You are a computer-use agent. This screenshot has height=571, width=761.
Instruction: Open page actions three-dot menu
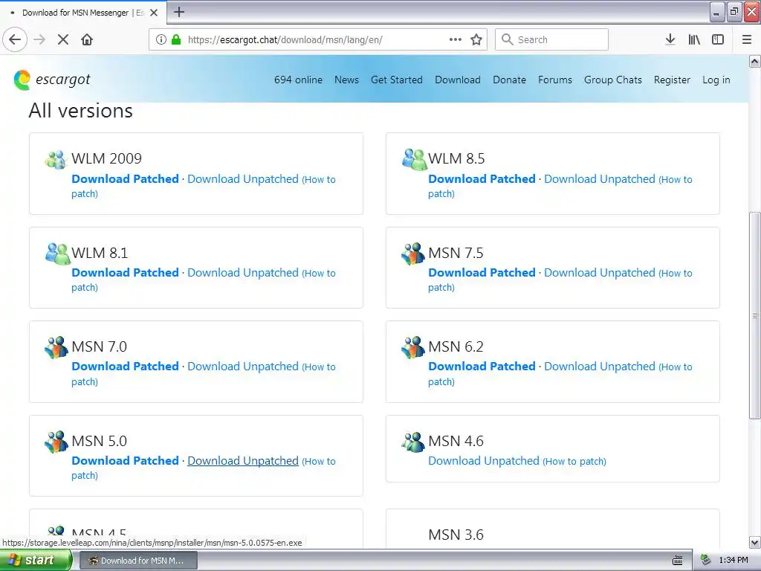(456, 39)
